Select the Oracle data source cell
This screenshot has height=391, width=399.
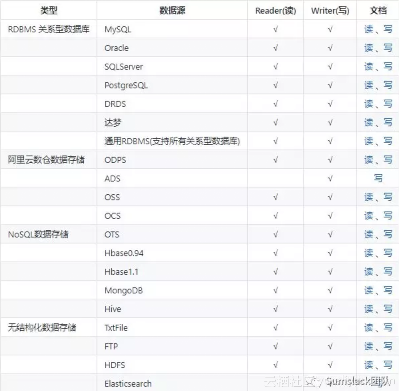point(172,48)
